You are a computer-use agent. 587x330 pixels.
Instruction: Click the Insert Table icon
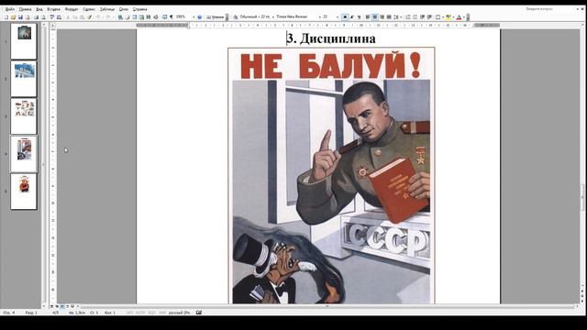tap(135, 16)
